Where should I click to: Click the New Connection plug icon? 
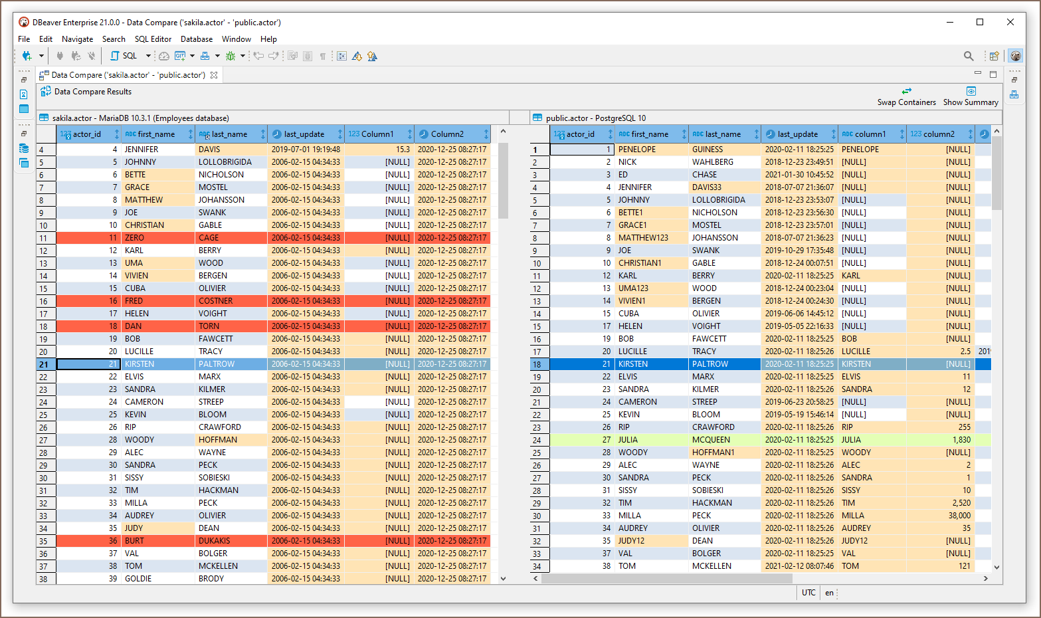click(x=27, y=56)
